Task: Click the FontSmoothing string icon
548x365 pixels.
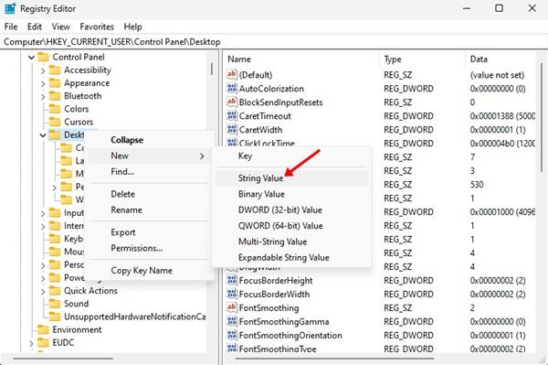Action: pyautogui.click(x=232, y=307)
